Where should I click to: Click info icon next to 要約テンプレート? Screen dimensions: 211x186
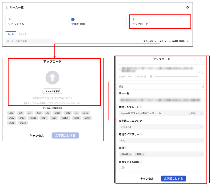(x=141, y=107)
